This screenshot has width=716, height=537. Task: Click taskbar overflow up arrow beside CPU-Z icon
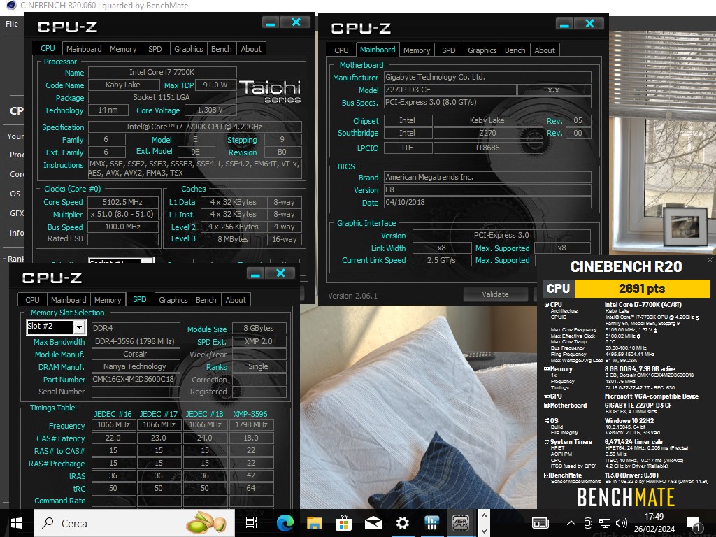484,516
